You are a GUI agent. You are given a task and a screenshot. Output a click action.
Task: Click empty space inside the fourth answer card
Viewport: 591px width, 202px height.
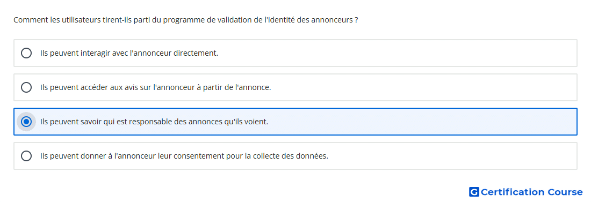click(452, 156)
